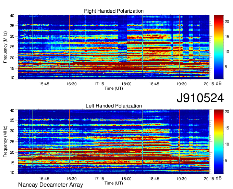The height and width of the screenshot is (189, 233).
Task: Click the 18:00 time tick under Left Handed plot
Action: (x=126, y=179)
